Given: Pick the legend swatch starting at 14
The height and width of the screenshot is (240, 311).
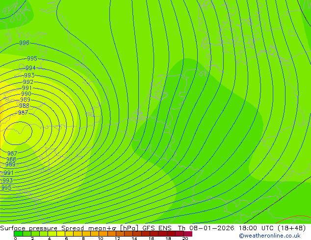Looking at the screenshot, I should 137,234.
